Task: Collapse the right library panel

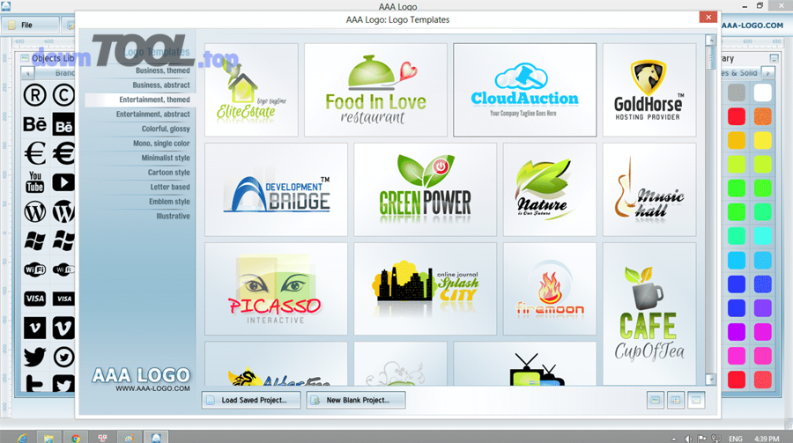Action: point(774,59)
